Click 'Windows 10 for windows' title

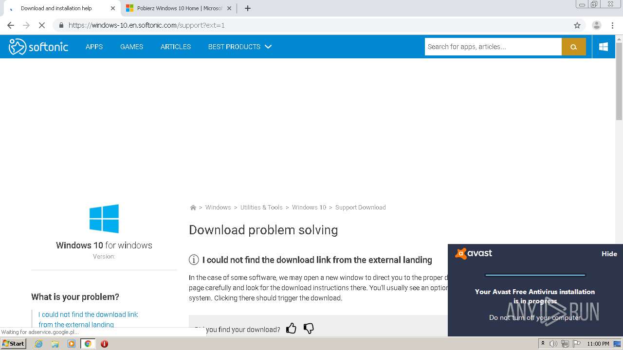pyautogui.click(x=104, y=245)
